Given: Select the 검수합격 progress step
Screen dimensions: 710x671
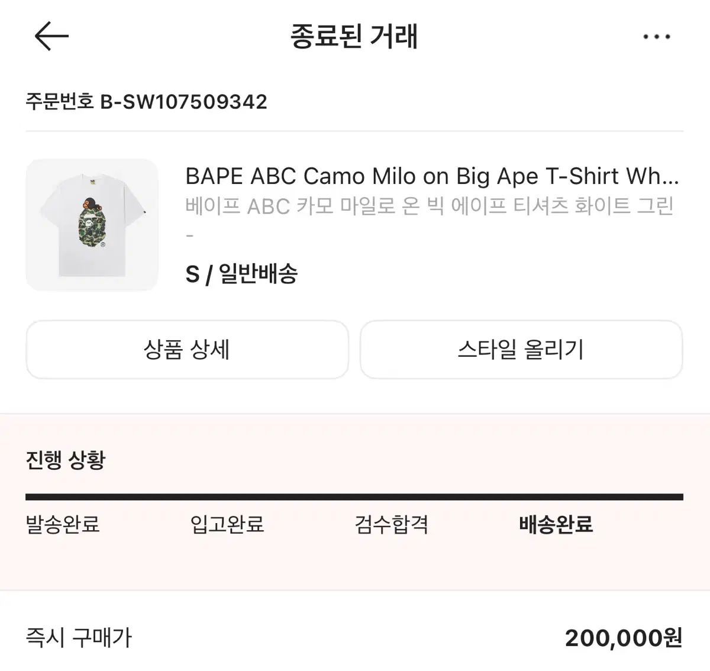Looking at the screenshot, I should coord(392,524).
